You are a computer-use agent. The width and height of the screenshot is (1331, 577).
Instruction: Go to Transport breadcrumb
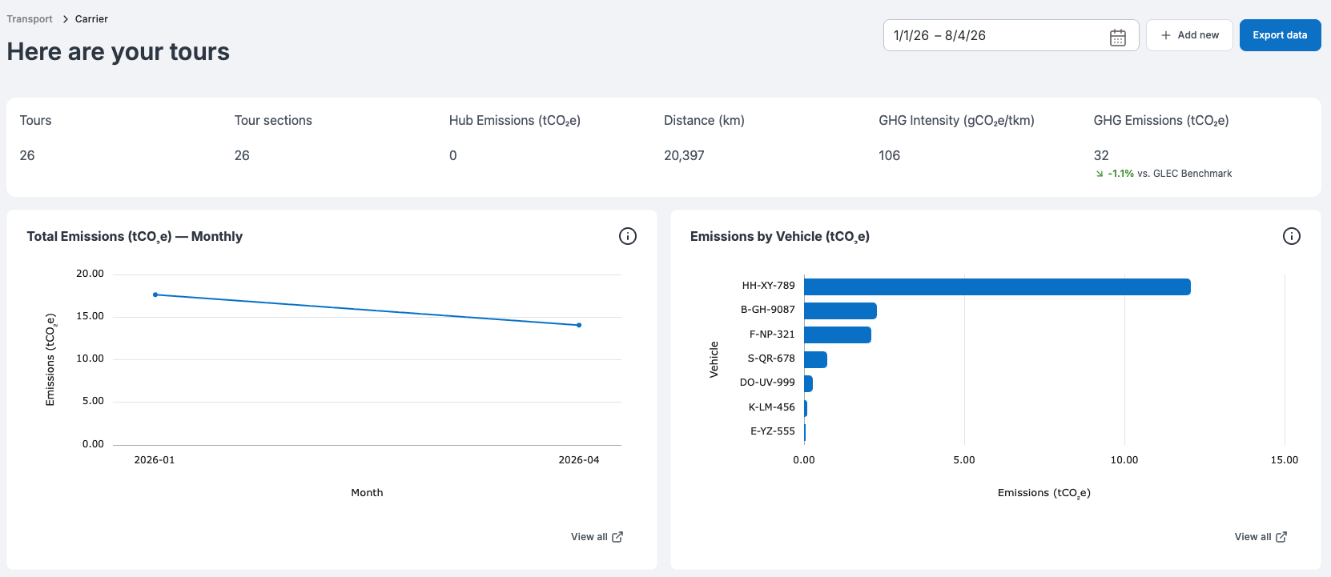[x=30, y=19]
